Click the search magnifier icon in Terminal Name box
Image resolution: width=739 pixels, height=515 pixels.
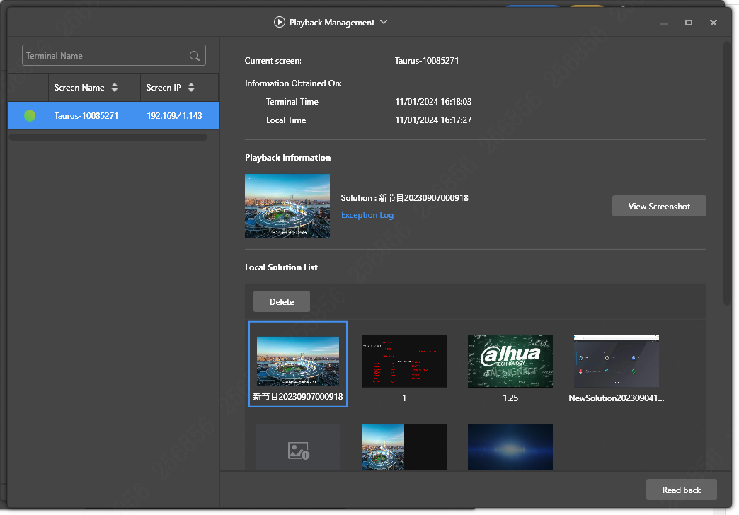coord(194,55)
